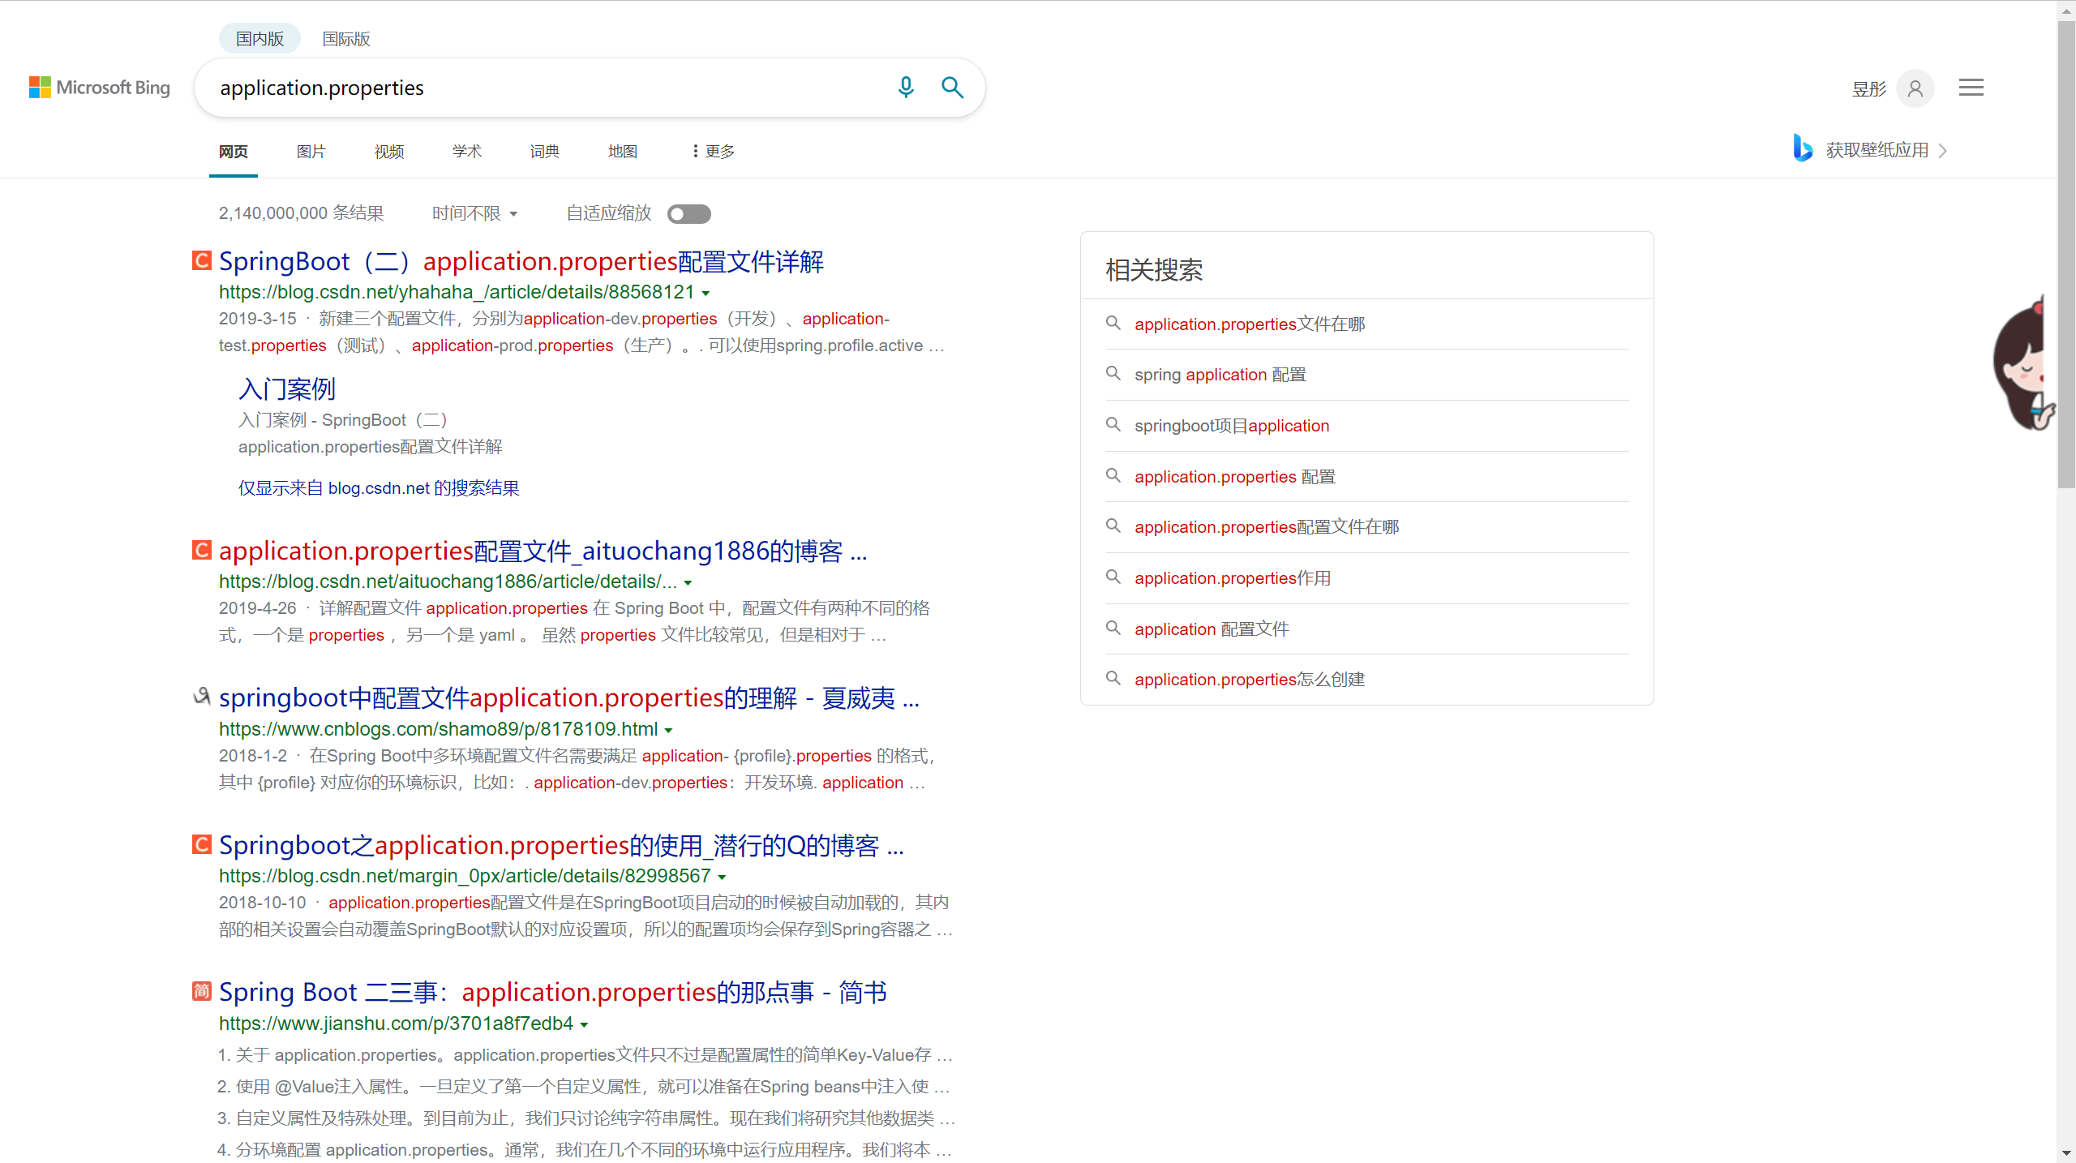
Task: Click the magnifier search button
Action: coord(952,88)
